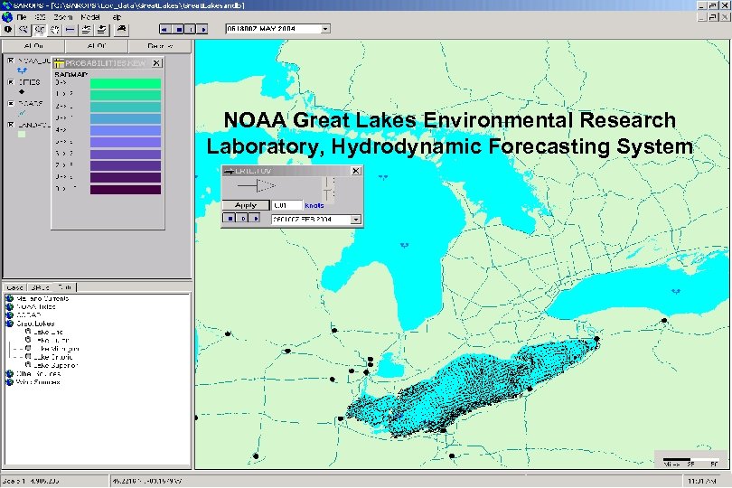Click the Great Lakes globe icon
Viewport: 732px width, 488px height.
[x=9, y=323]
